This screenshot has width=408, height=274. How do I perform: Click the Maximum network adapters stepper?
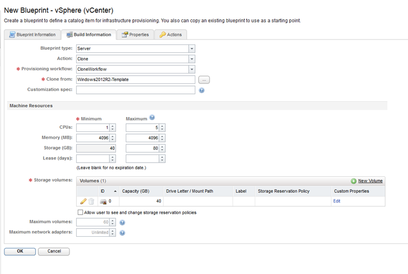(x=112, y=232)
